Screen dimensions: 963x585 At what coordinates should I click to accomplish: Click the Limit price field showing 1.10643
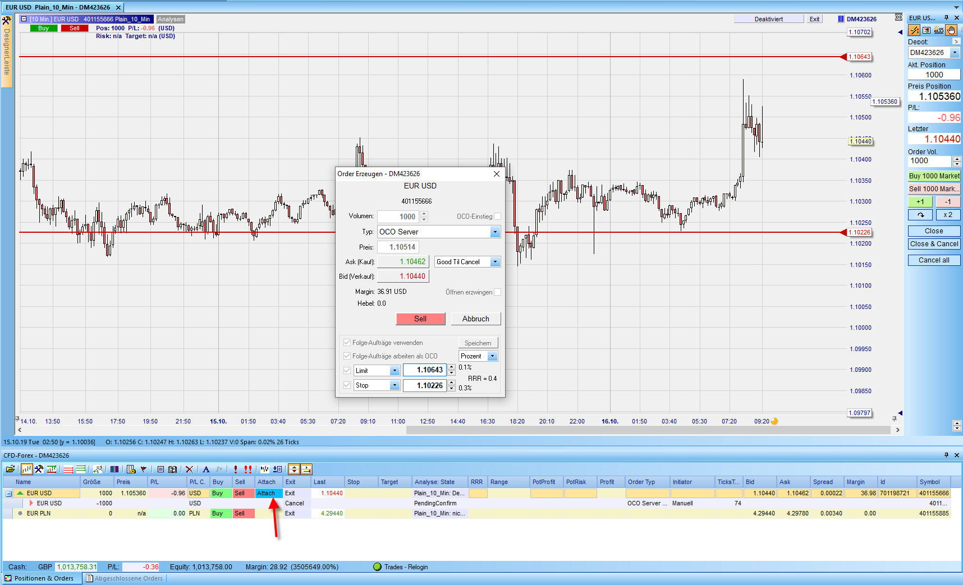point(424,370)
